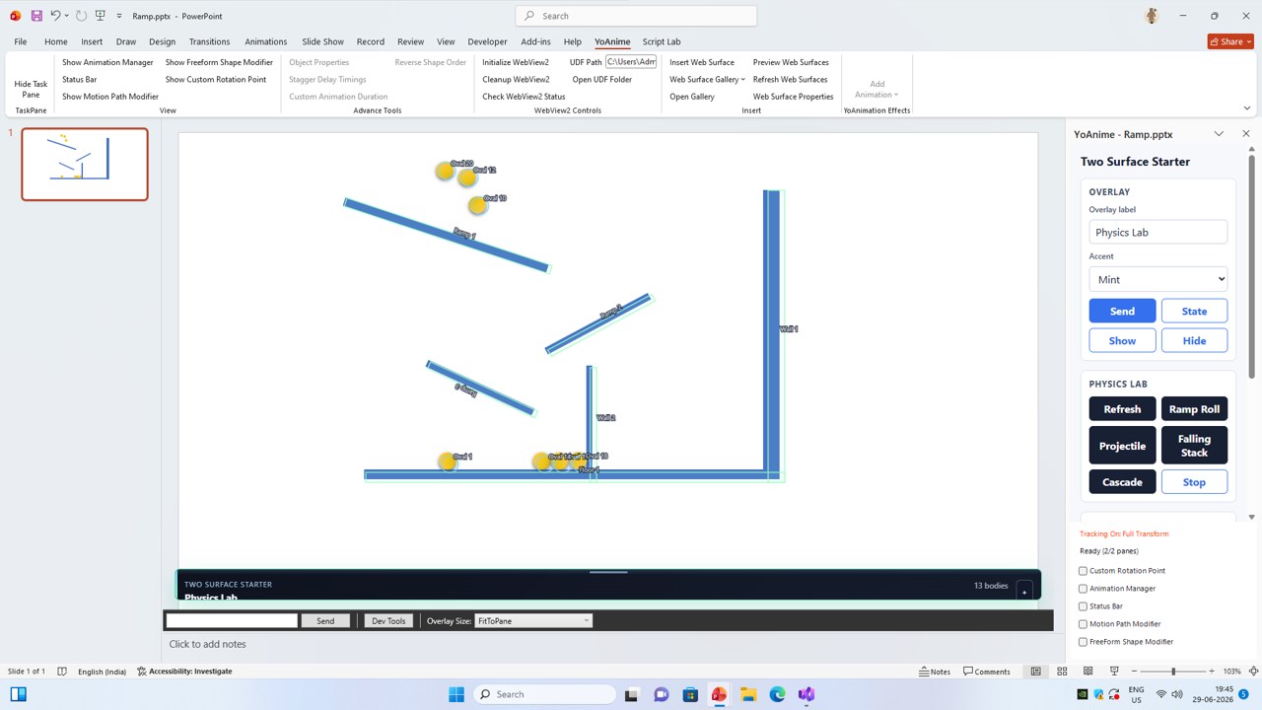
Task: Open the Overlay Size FitToPane dropdown
Action: click(533, 621)
